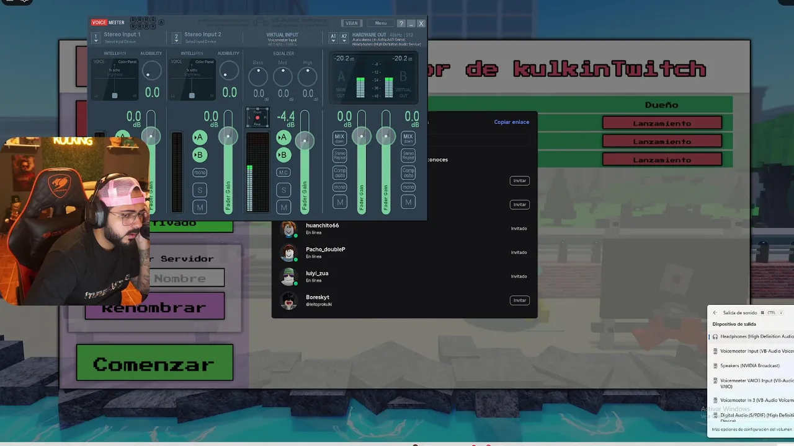Image resolution: width=794 pixels, height=446 pixels.
Task: Select Headphones (High Definition Audio) output device
Action: (x=751, y=336)
